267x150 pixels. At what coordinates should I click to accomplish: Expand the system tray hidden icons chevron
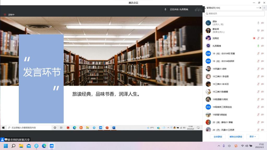pos(219,146)
